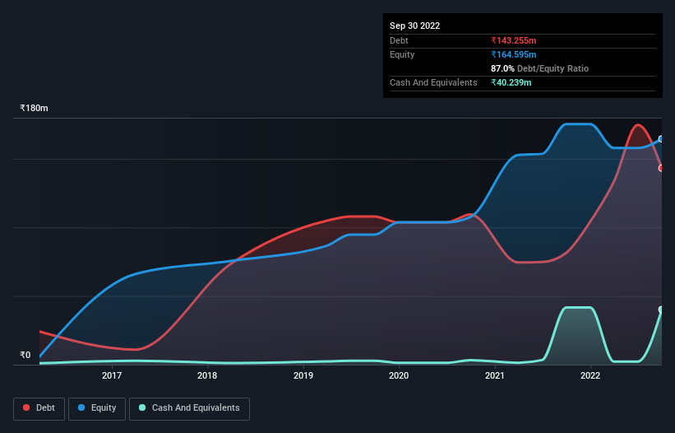The height and width of the screenshot is (433, 675).
Task: Click the 2019 x-axis label
Action: tap(303, 375)
